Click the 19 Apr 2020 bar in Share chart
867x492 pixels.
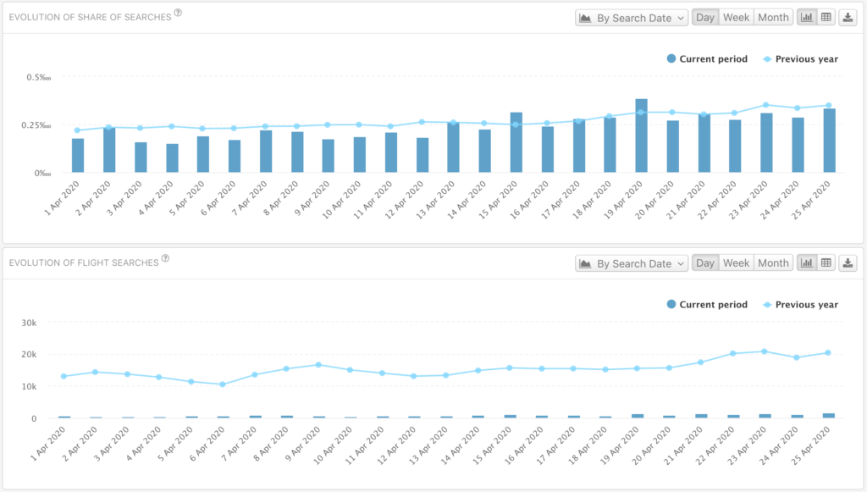coord(642,136)
